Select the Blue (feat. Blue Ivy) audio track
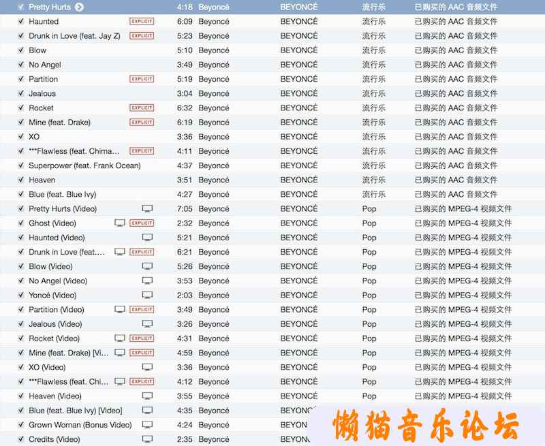Screen dimensions: 545x446 (63, 195)
